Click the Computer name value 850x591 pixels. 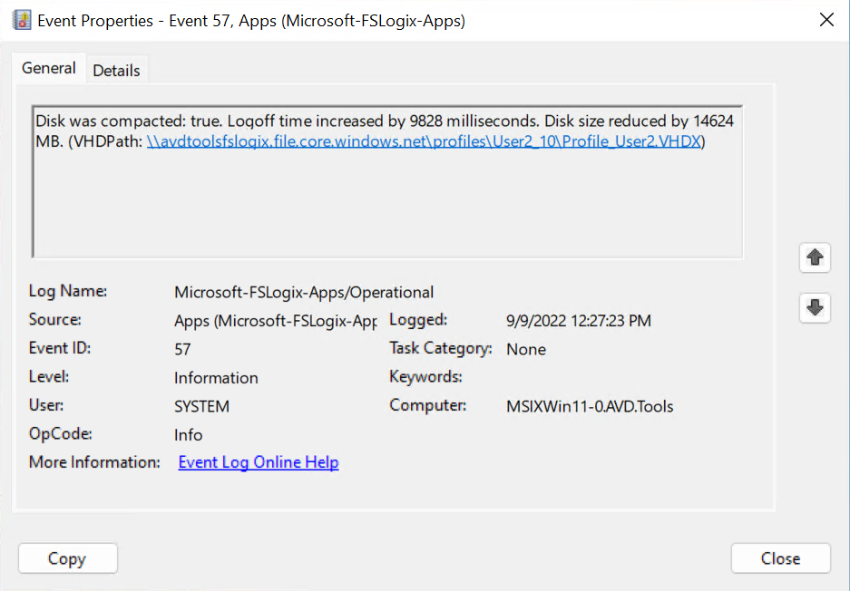(x=590, y=406)
